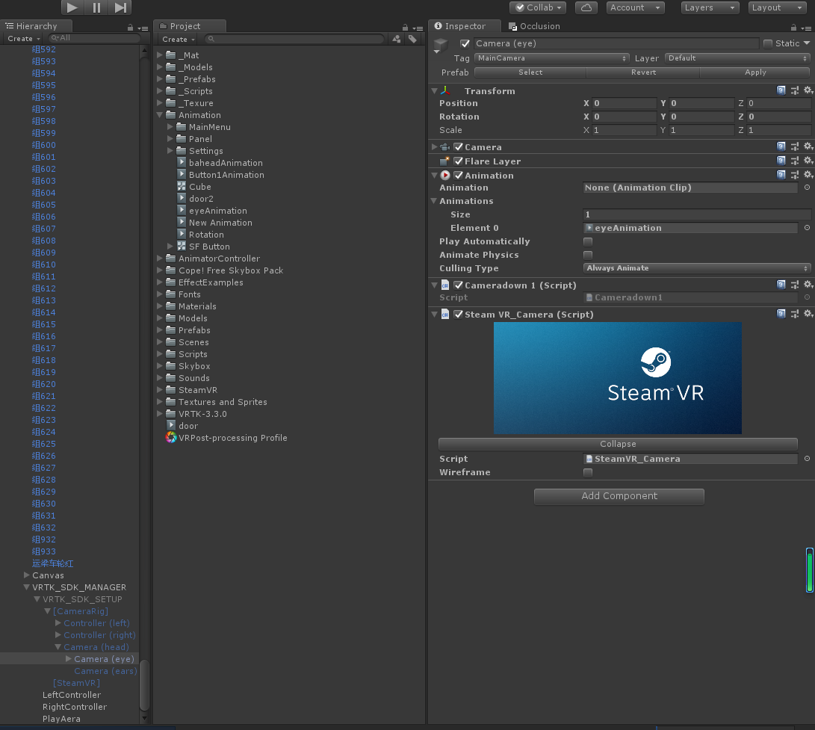This screenshot has height=730, width=815.
Task: Open Flare Layer gear settings icon
Action: [x=808, y=161]
